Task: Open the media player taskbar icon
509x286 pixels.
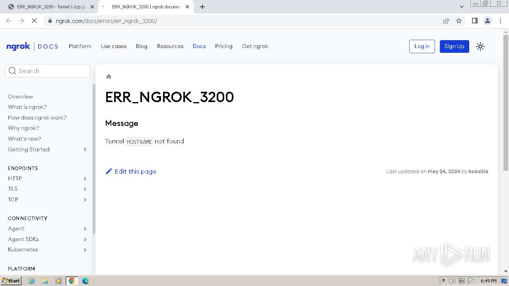Action: click(58, 281)
